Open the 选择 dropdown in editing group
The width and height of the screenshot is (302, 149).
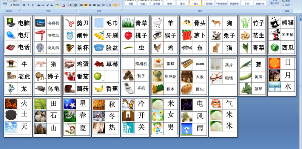(287, 5)
